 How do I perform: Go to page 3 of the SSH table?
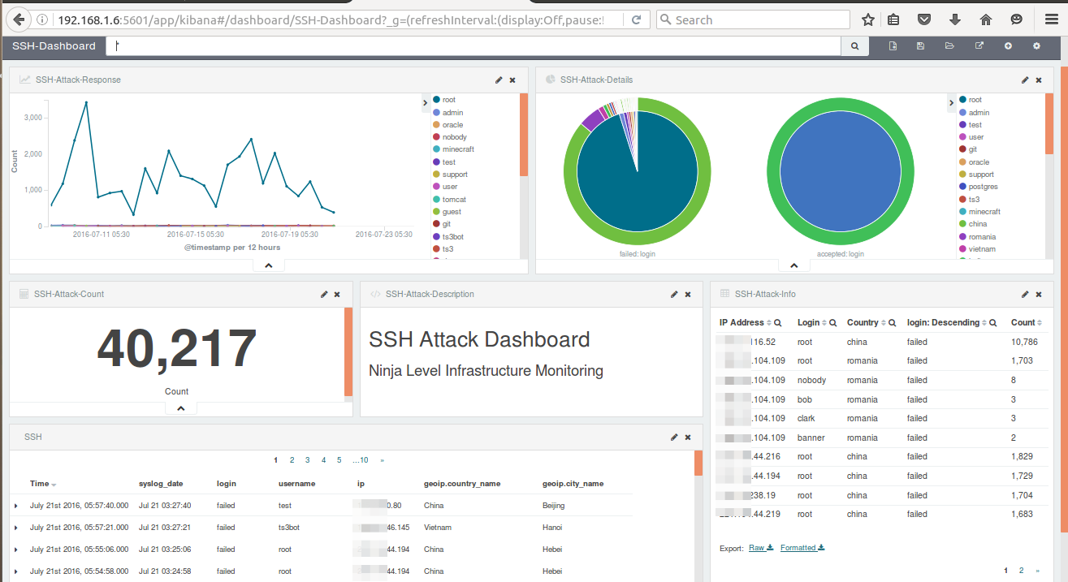pyautogui.click(x=308, y=459)
